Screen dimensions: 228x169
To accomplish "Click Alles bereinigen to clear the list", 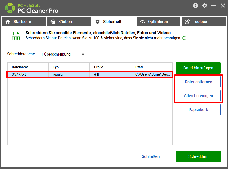I will pyautogui.click(x=198, y=96).
